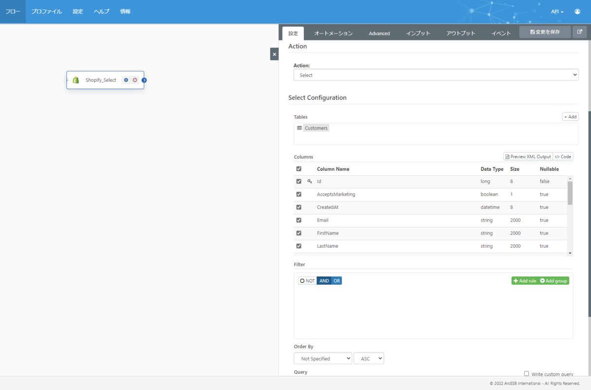Image resolution: width=591 pixels, height=390 pixels.
Task: Click the + Add tables button
Action: point(570,117)
